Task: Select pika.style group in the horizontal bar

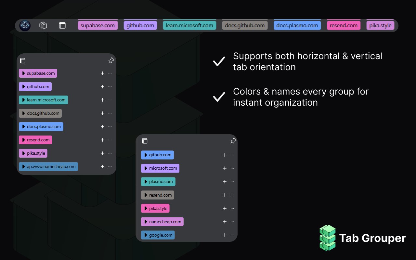Action: click(x=381, y=25)
